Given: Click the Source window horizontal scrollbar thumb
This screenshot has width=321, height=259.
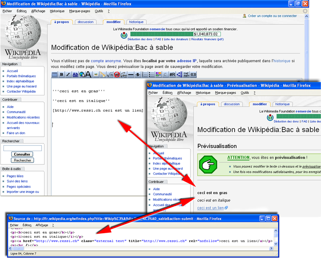Looking at the screenshot, I should pos(18,248).
